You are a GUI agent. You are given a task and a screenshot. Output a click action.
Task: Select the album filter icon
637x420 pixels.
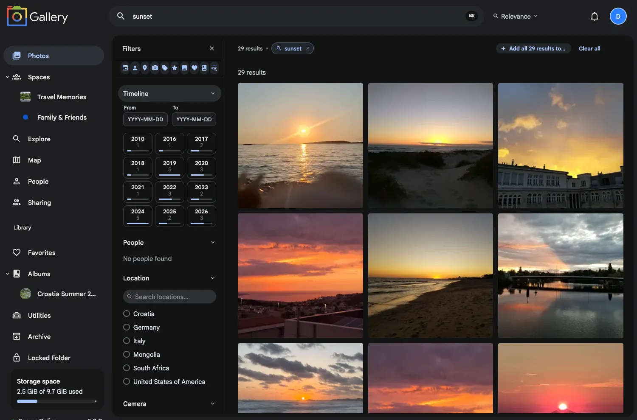pyautogui.click(x=204, y=68)
